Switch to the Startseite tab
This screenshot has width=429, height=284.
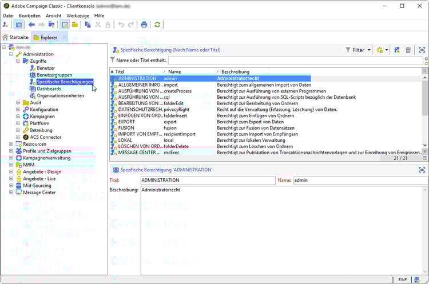click(15, 37)
